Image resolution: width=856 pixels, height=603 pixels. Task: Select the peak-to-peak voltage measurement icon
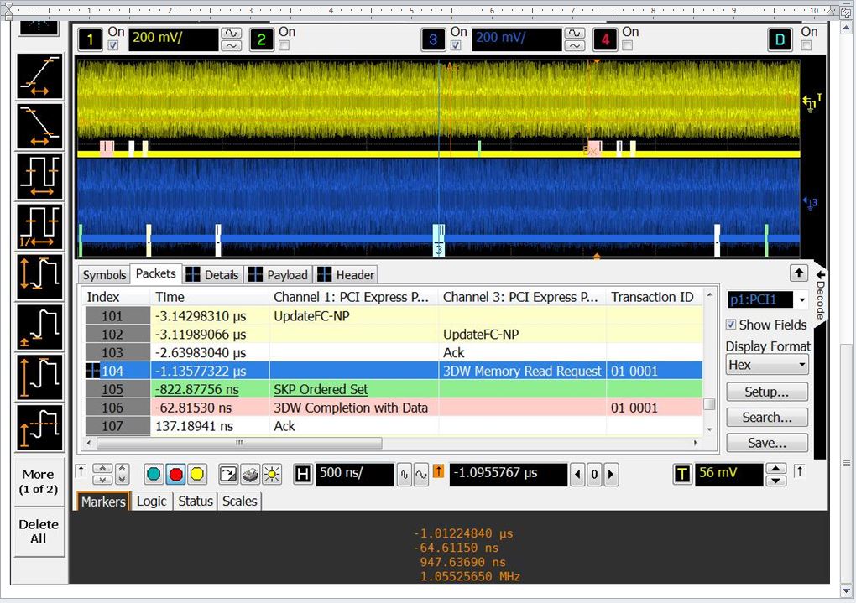[39, 277]
